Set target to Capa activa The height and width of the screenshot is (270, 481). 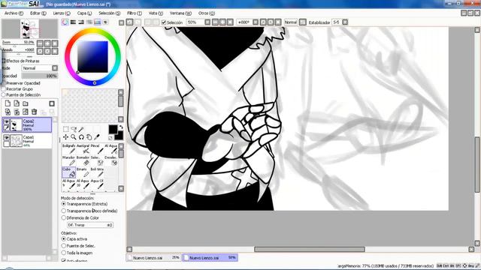point(64,239)
